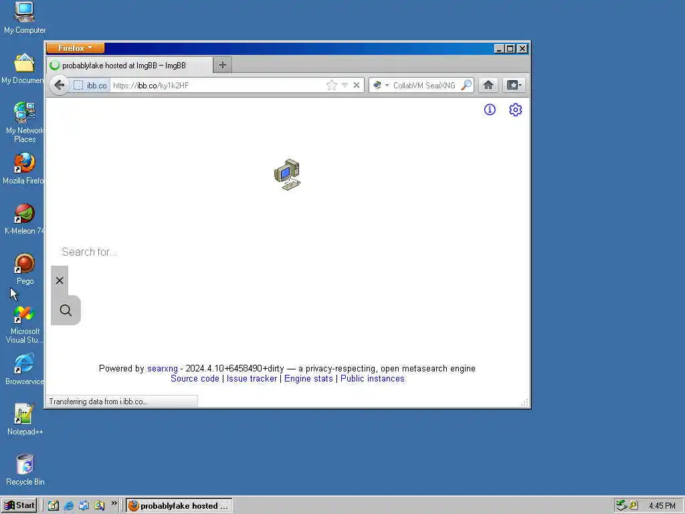This screenshot has width=685, height=514.
Task: Select the Recycle Bin desktop icon
Action: [x=25, y=470]
